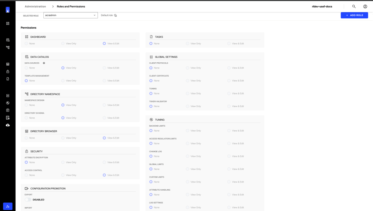This screenshot has width=373, height=211.
Task: Select View Only for Change Log
Action: click(188, 156)
